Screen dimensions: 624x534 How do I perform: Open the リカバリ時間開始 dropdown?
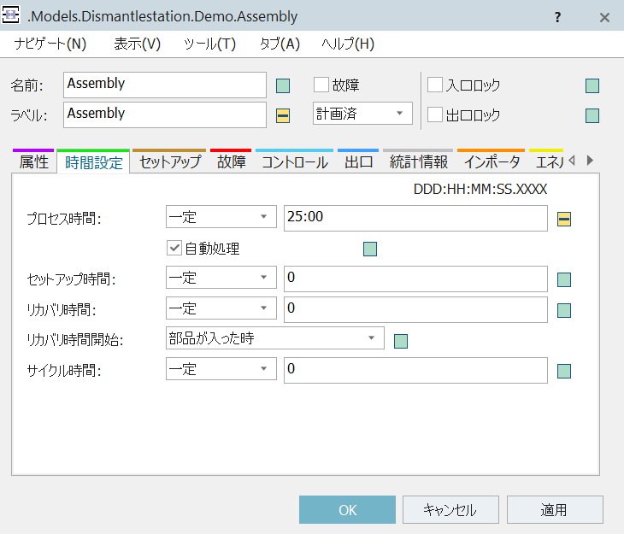(x=275, y=338)
